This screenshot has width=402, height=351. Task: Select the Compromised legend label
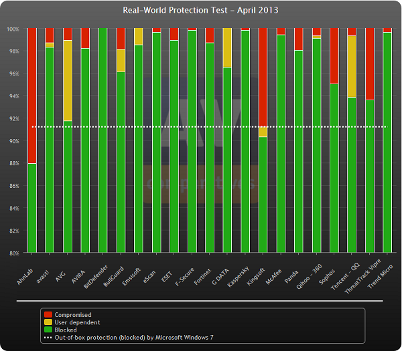coord(73,315)
